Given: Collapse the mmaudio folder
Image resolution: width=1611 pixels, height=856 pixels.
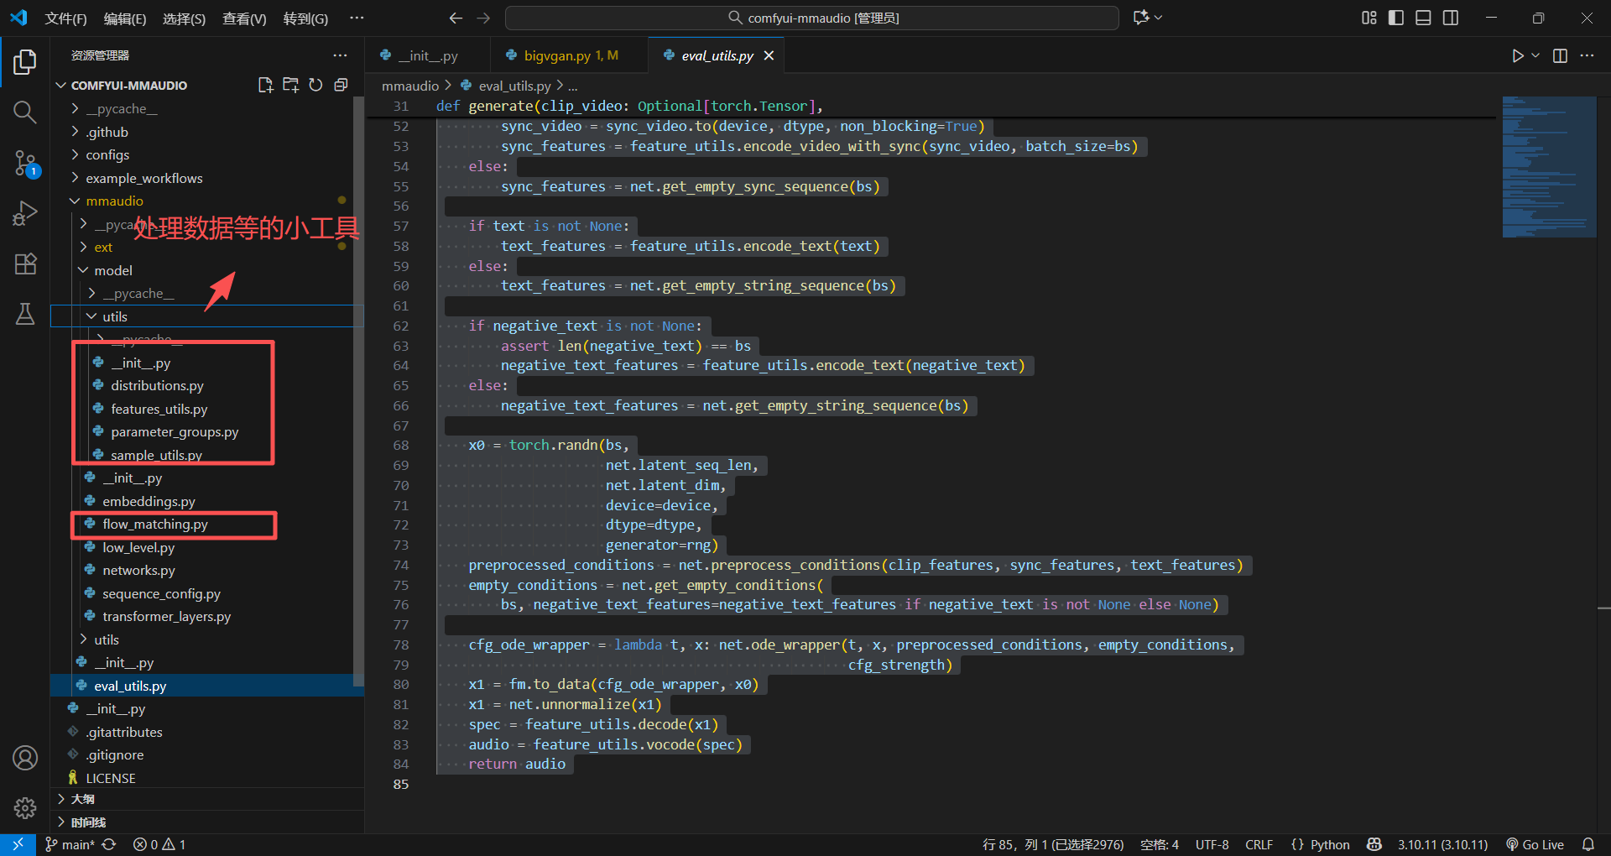Looking at the screenshot, I should point(114,201).
